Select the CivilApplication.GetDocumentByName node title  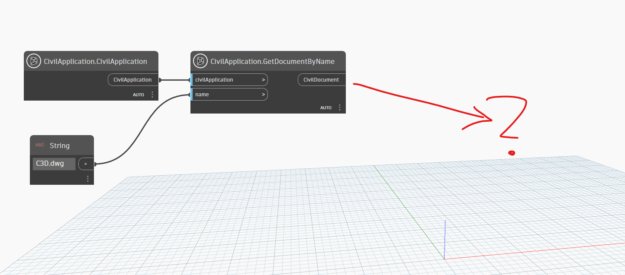click(x=272, y=61)
